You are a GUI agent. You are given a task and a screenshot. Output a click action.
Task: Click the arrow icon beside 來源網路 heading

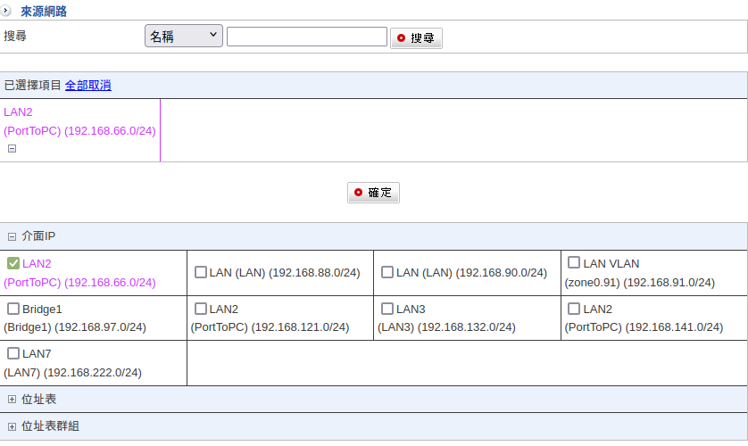pos(6,12)
